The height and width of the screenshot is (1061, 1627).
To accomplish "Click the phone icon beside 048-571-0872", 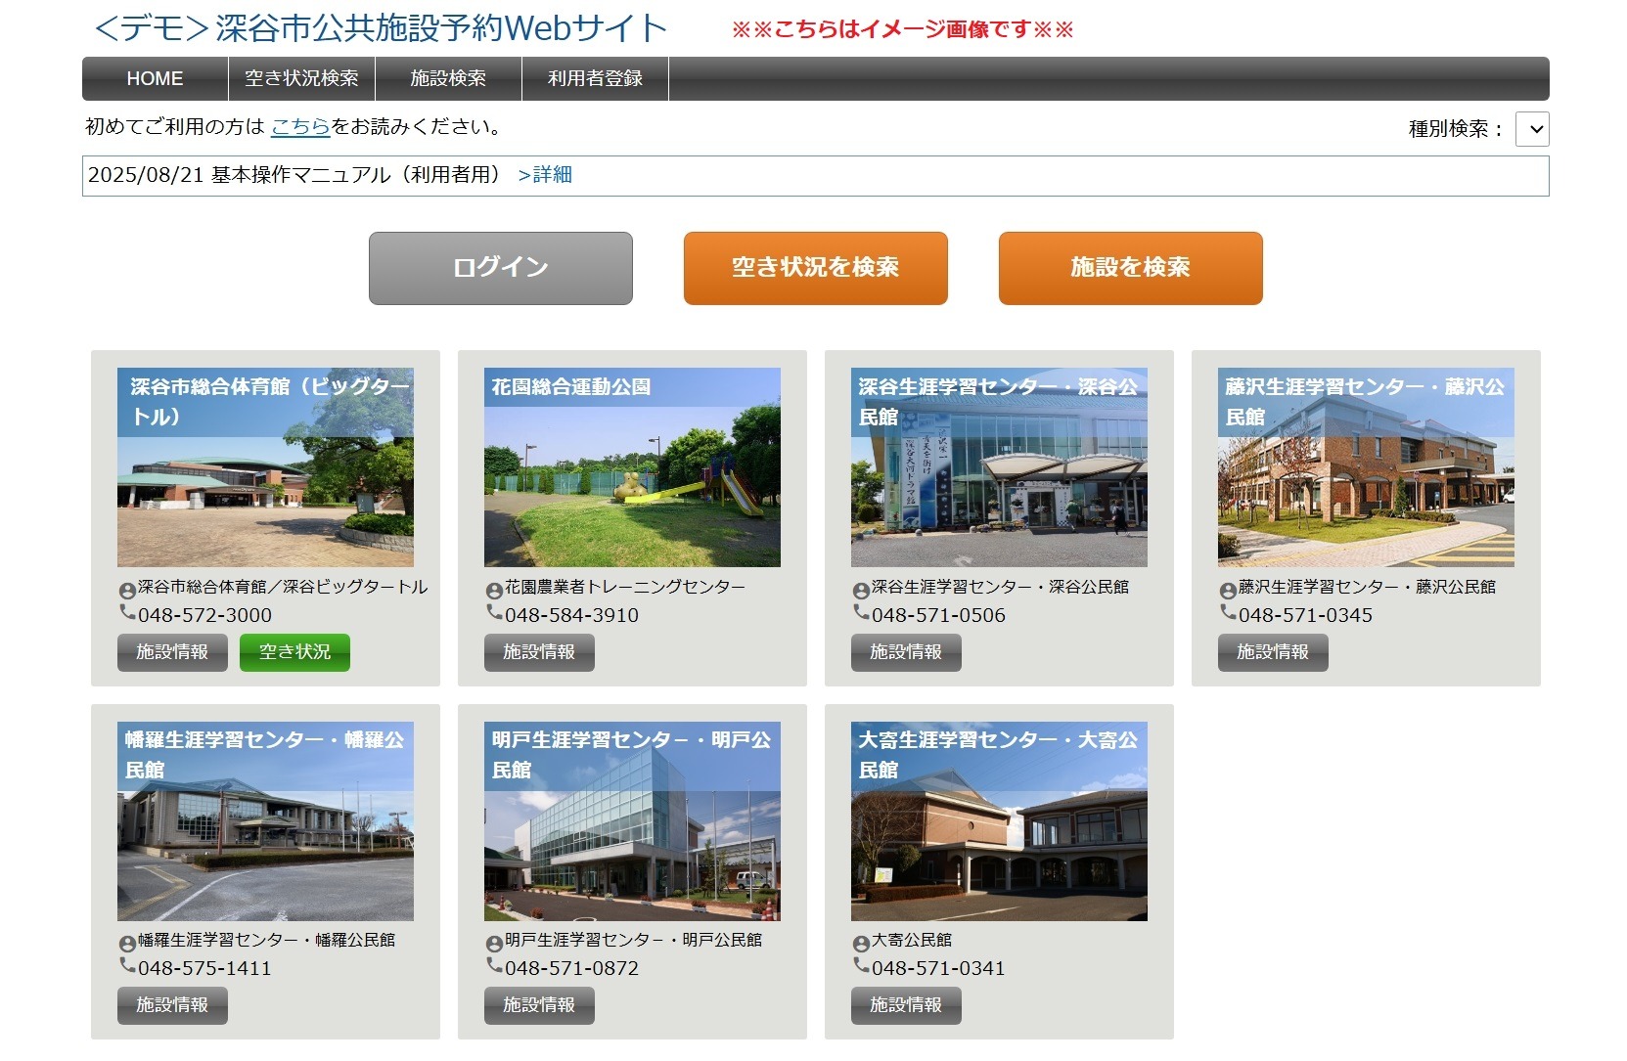I will pos(493,968).
